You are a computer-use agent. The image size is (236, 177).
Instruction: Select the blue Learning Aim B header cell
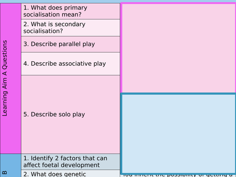point(10,165)
